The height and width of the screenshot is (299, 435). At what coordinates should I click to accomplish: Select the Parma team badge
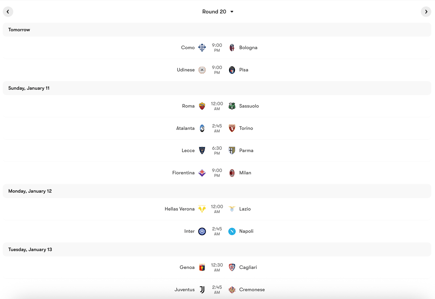(232, 150)
